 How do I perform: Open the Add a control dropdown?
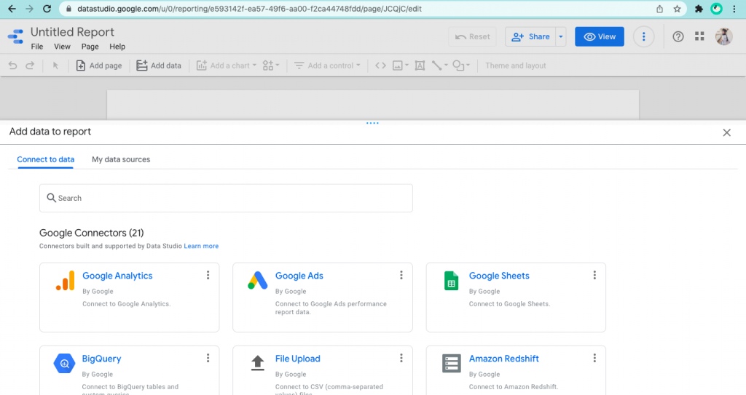[327, 65]
